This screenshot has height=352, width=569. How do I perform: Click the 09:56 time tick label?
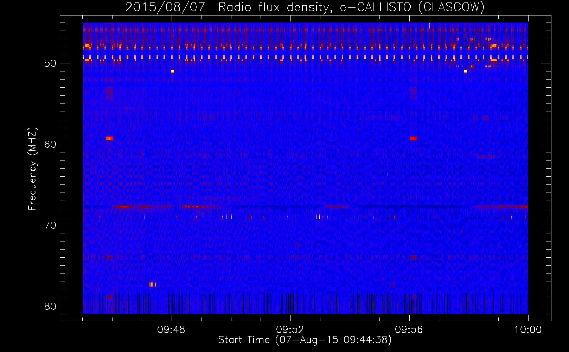[409, 330]
